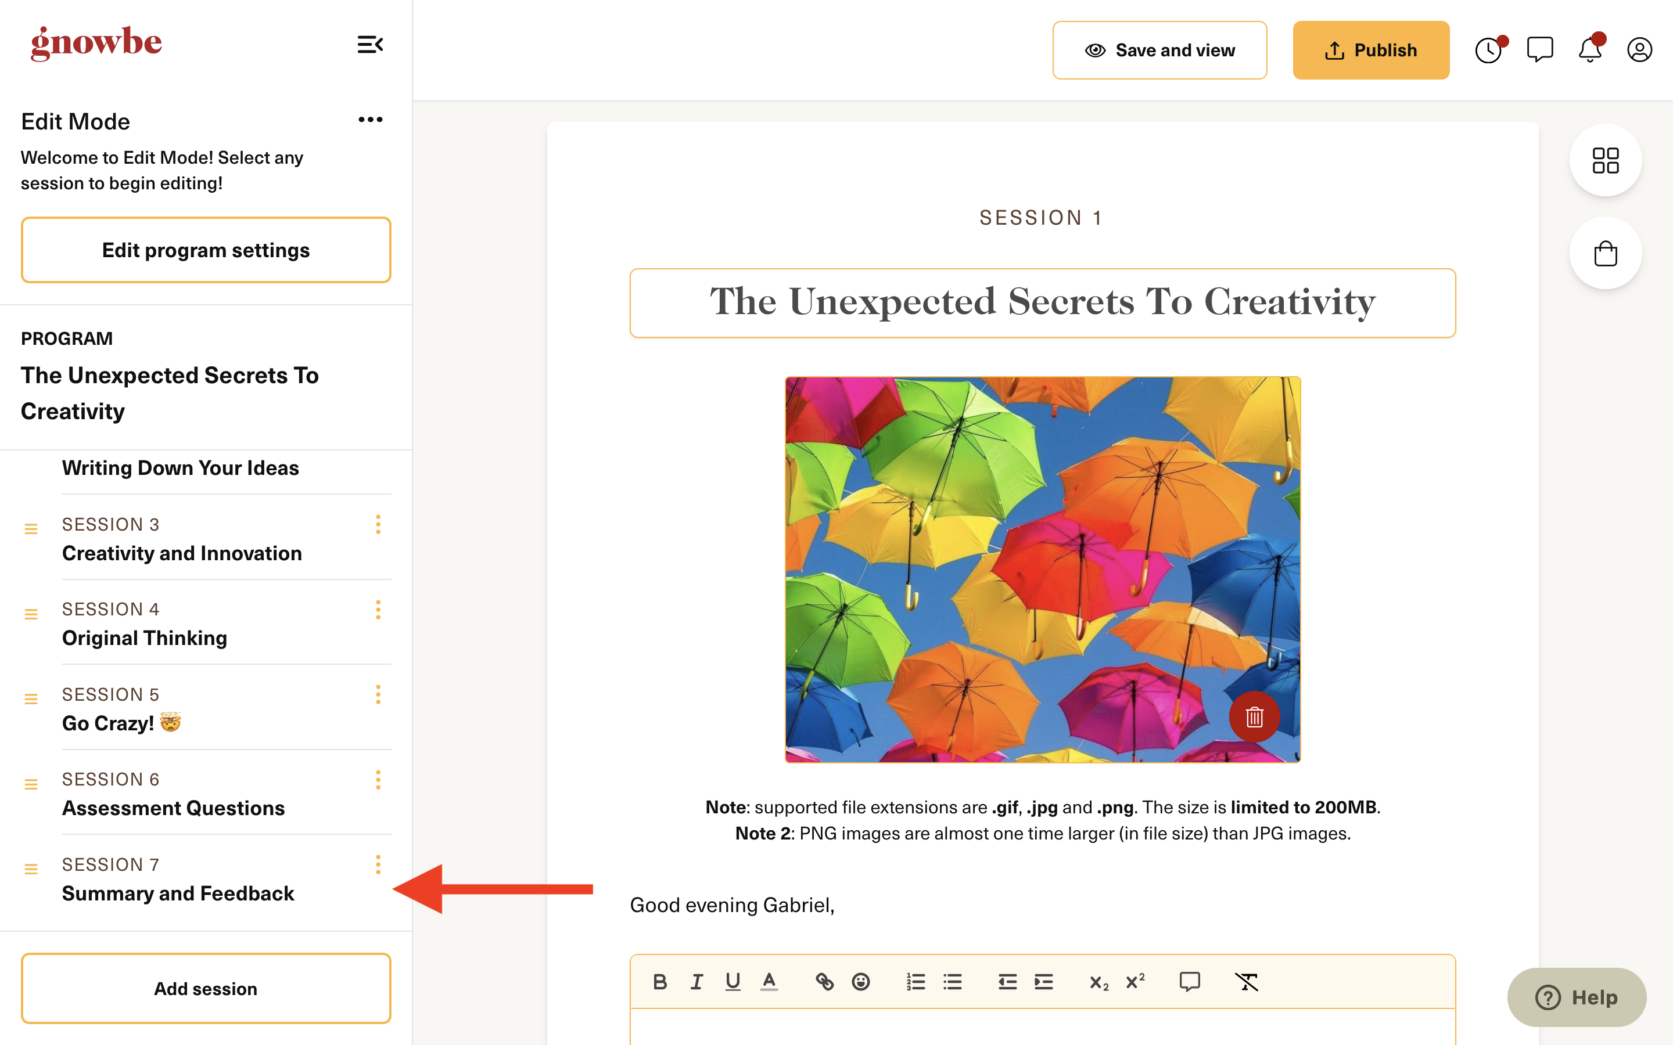Viewport: 1673px width, 1045px height.
Task: Insert a hyperlink
Action: [824, 981]
